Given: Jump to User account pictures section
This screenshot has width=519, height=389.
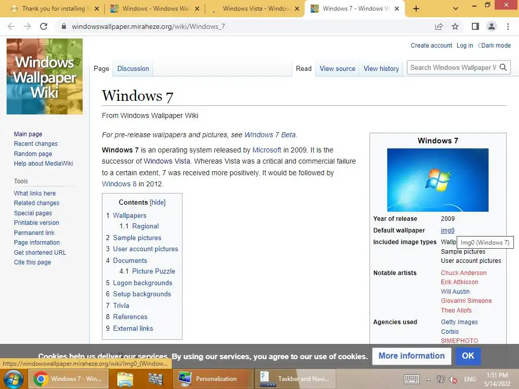Looking at the screenshot, I should point(145,249).
